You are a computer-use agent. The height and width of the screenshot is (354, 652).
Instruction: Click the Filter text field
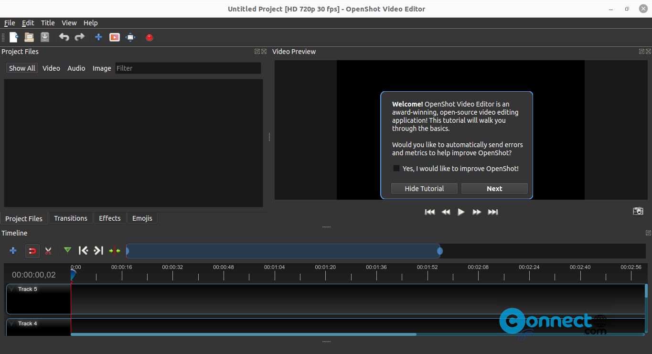point(188,68)
